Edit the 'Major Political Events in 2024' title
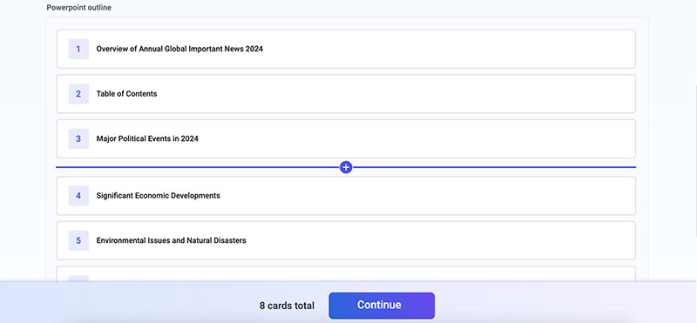This screenshot has height=323, width=697. coord(147,138)
